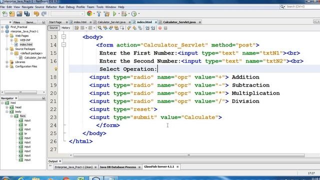Click the Undo arrow icon
The width and height of the screenshot is (320, 180).
pos(36,14)
